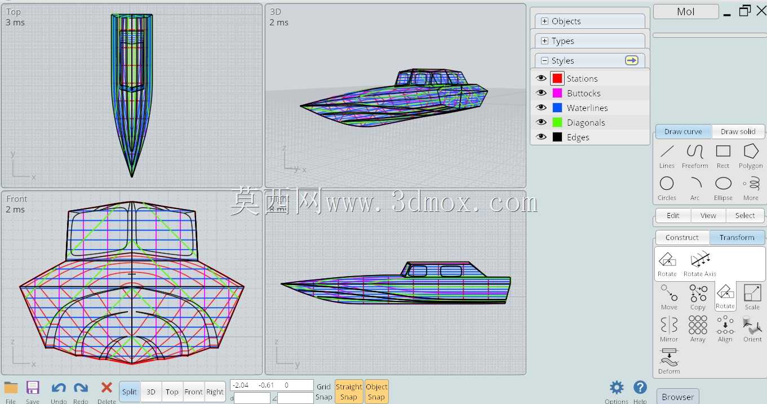
Task: Switch to 3D viewport layout
Action: (x=151, y=392)
